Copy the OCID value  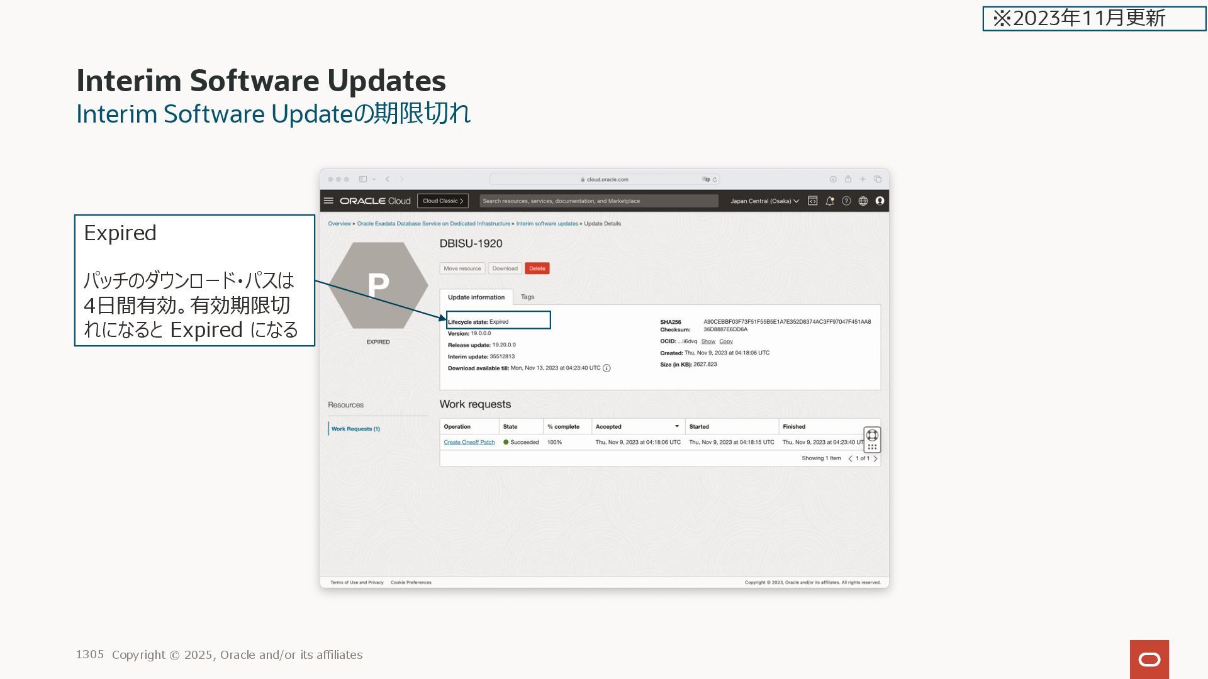(726, 341)
